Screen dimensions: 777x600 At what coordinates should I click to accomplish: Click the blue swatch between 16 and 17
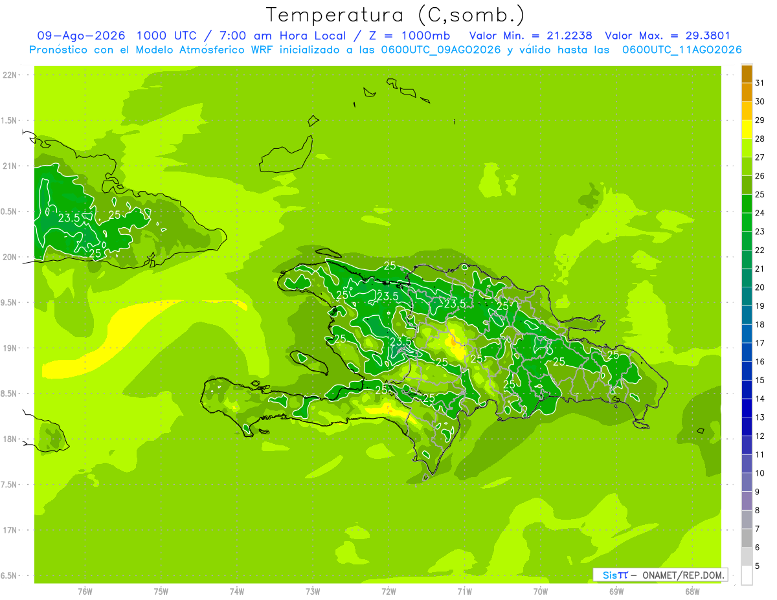click(747, 352)
